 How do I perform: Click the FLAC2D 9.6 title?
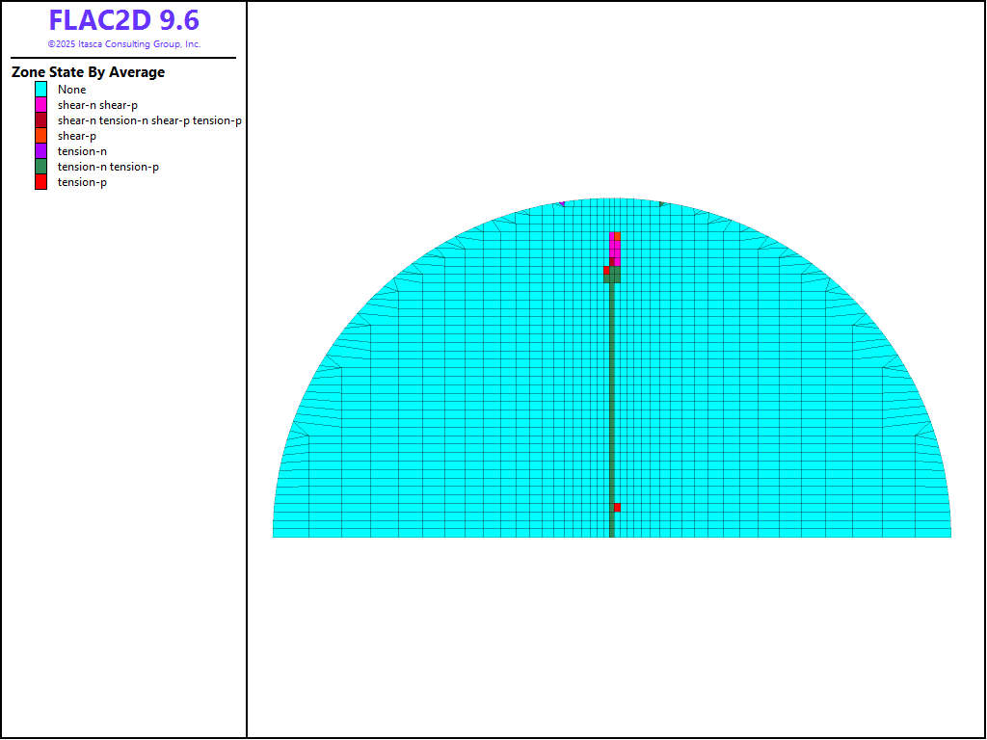[x=123, y=21]
